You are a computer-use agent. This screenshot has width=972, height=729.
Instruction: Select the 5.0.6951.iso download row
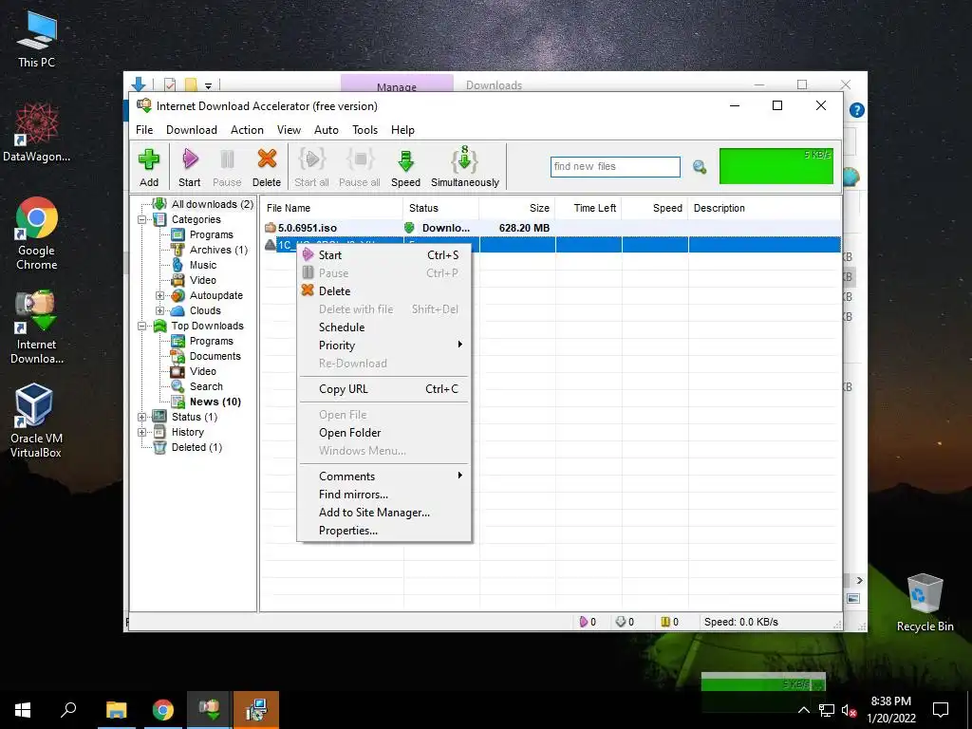(x=551, y=228)
